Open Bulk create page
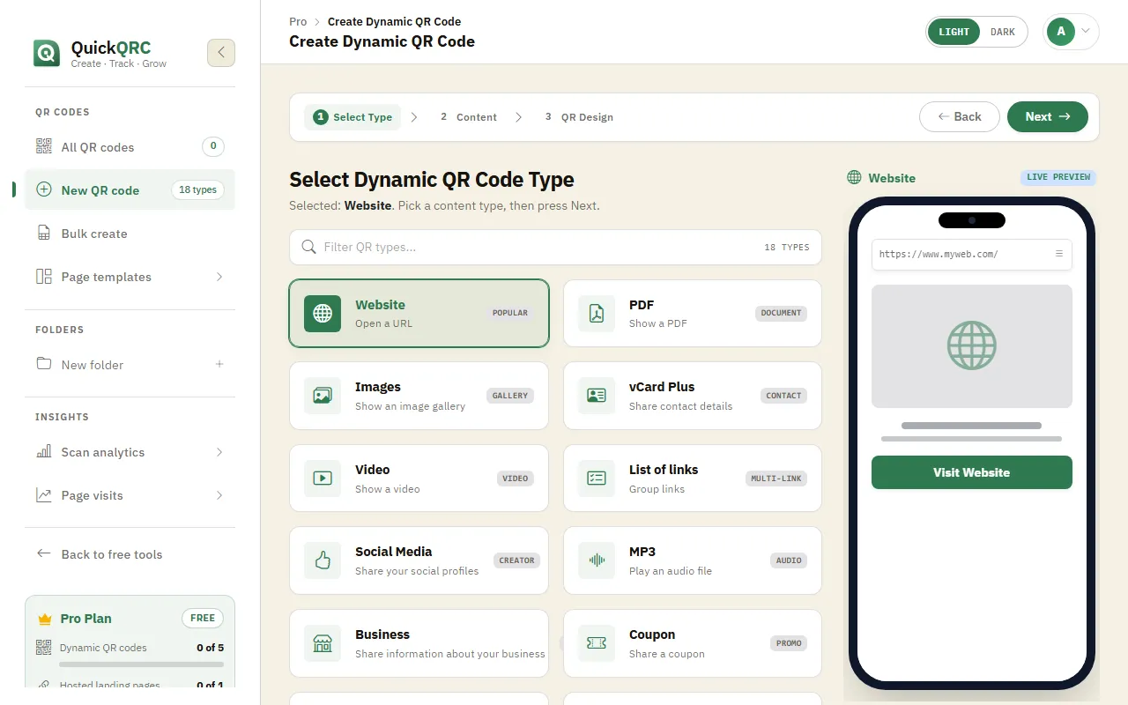Screen dimensions: 1128x705 pyautogui.click(x=130, y=234)
